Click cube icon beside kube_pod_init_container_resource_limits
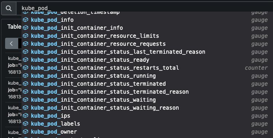Screen dimensions: 273x138 tap(26, 36)
